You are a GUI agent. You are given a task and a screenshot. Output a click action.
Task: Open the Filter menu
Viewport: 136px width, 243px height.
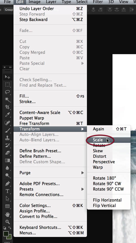point(98,2)
